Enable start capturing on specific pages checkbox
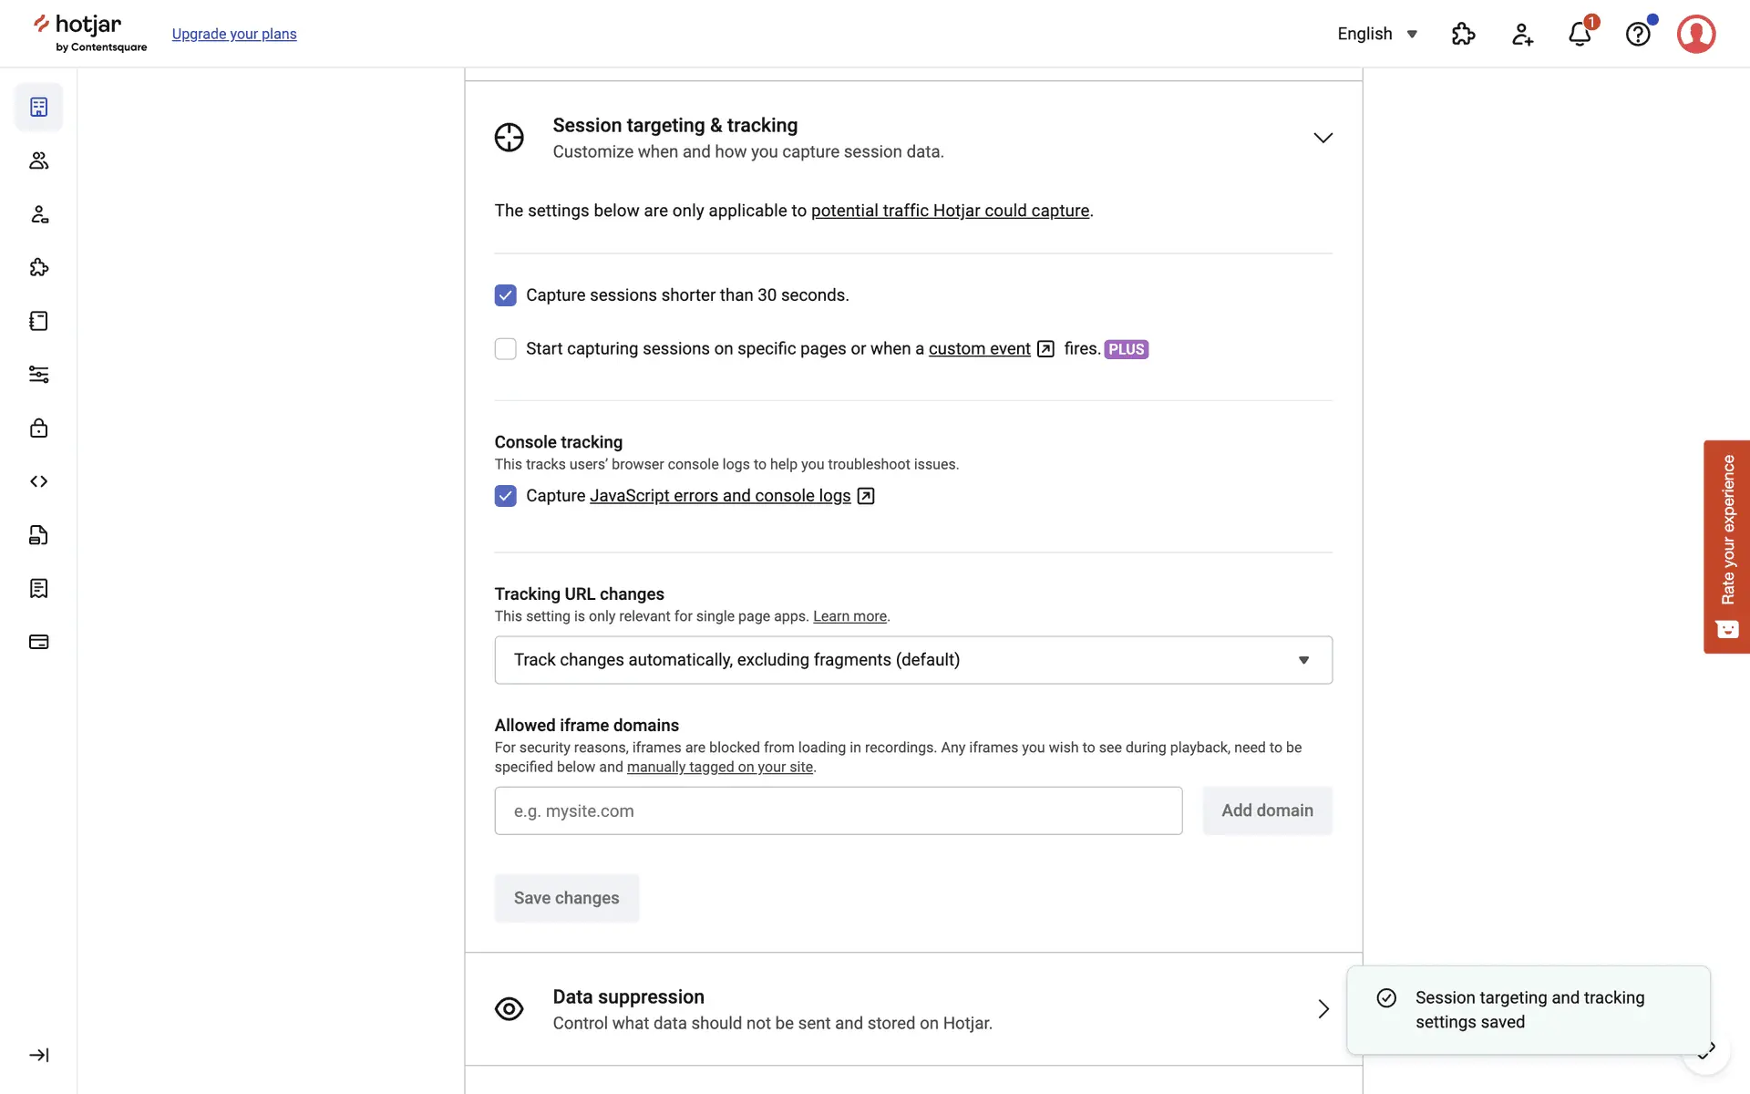This screenshot has width=1750, height=1094. [x=505, y=349]
